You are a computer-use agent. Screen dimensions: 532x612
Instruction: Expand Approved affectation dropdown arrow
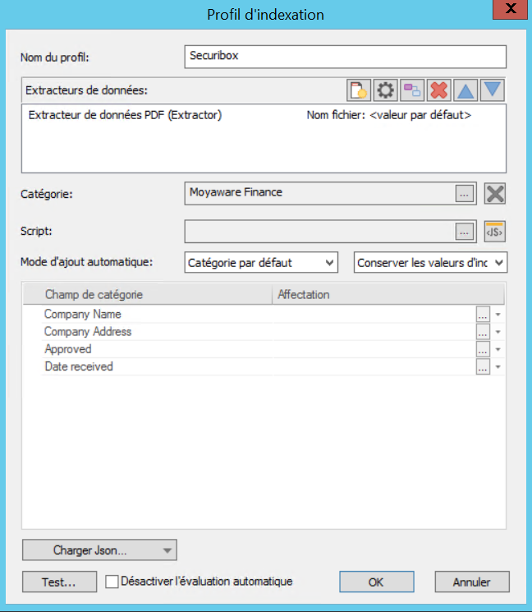(498, 350)
